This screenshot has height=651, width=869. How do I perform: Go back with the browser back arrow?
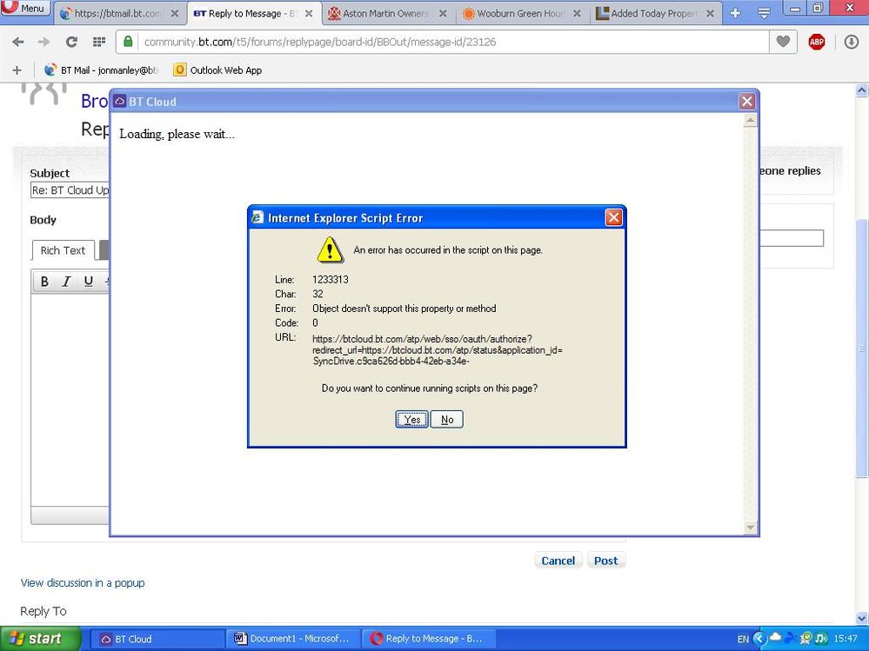pos(17,42)
